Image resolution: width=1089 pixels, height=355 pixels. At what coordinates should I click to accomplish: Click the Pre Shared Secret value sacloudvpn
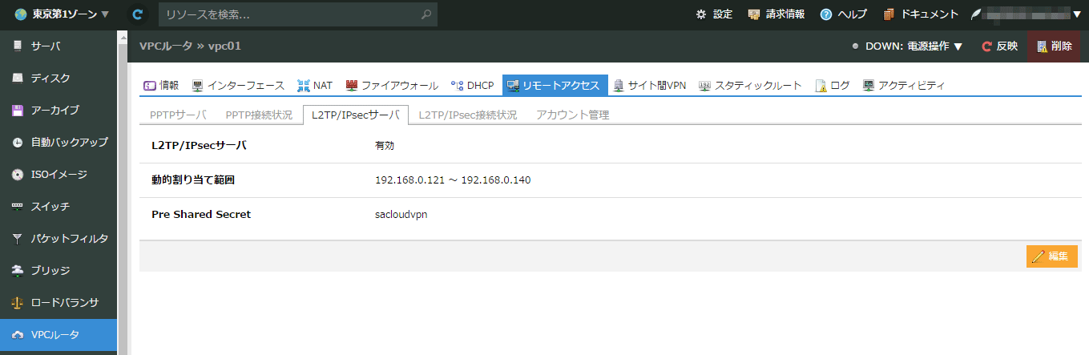[401, 214]
